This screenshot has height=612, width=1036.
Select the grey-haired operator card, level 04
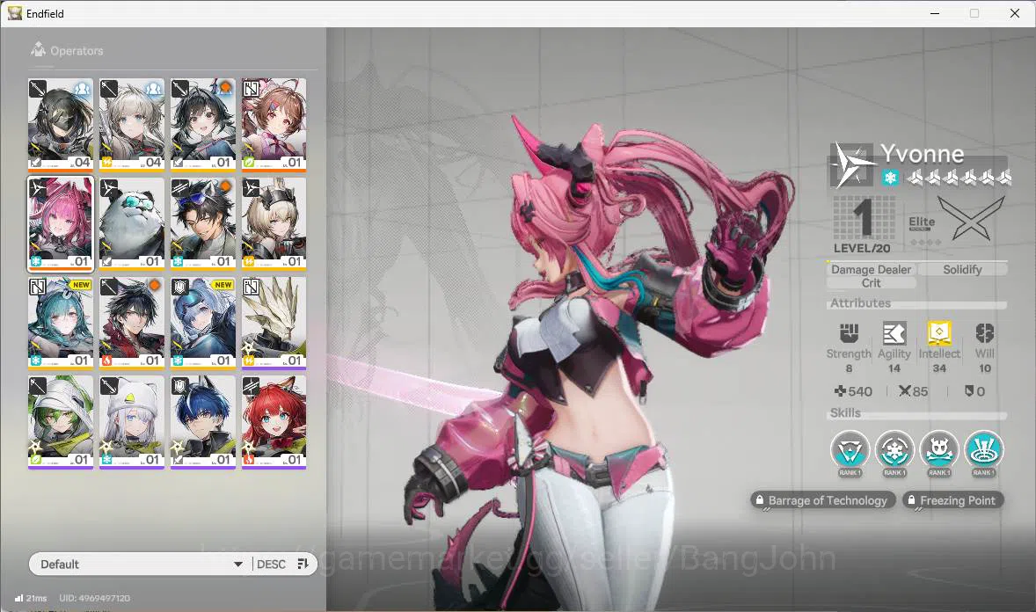132,125
